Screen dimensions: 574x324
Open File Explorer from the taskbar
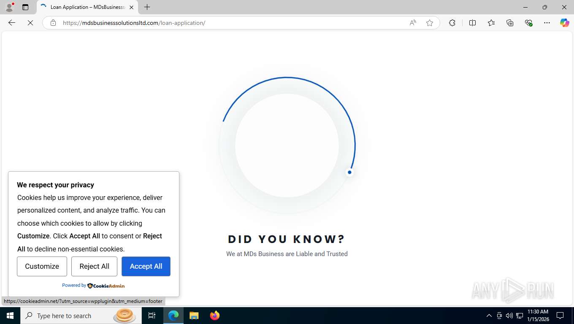[x=194, y=316]
